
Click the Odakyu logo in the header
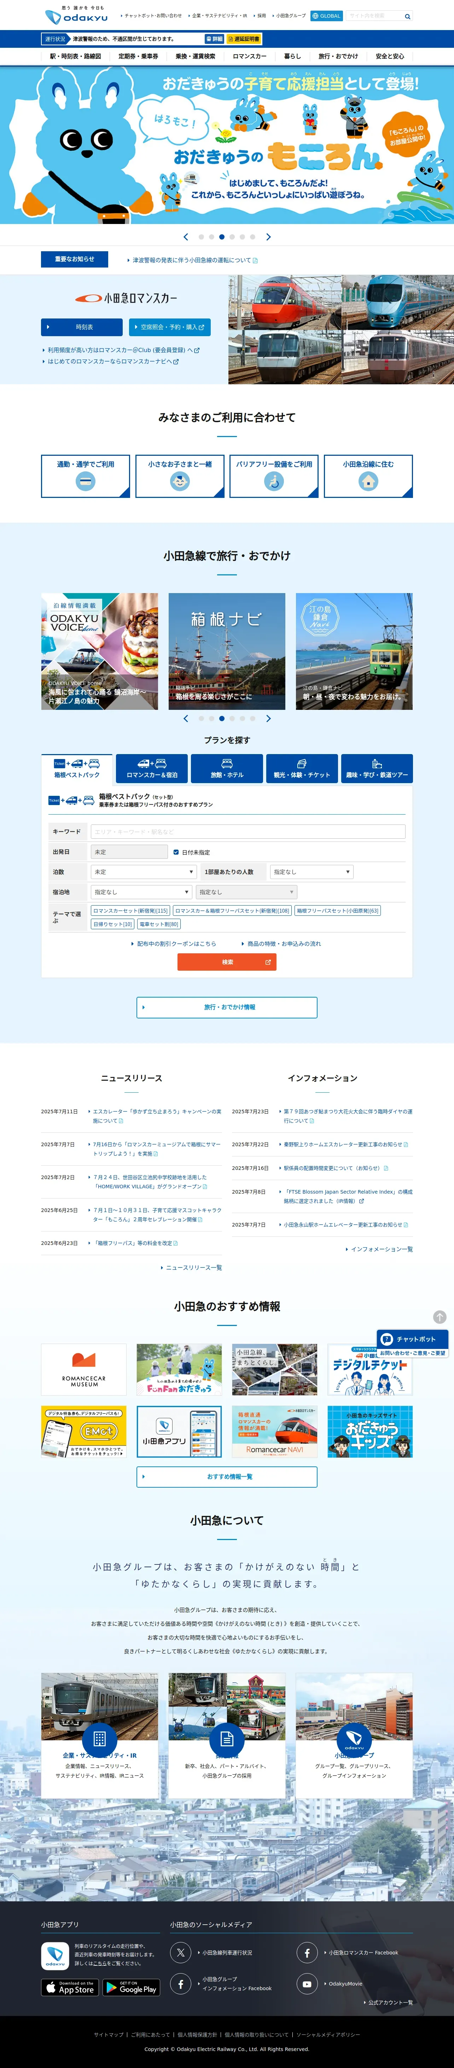[x=76, y=15]
